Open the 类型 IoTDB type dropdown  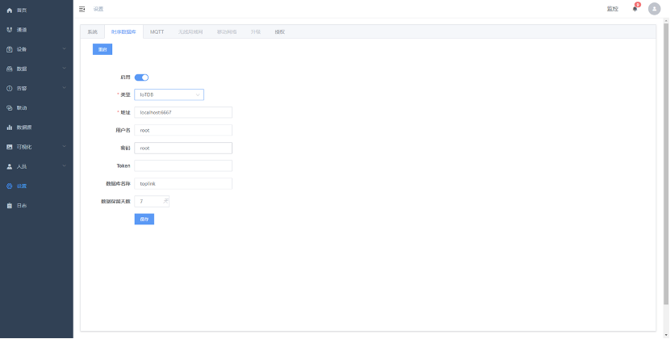tap(170, 94)
